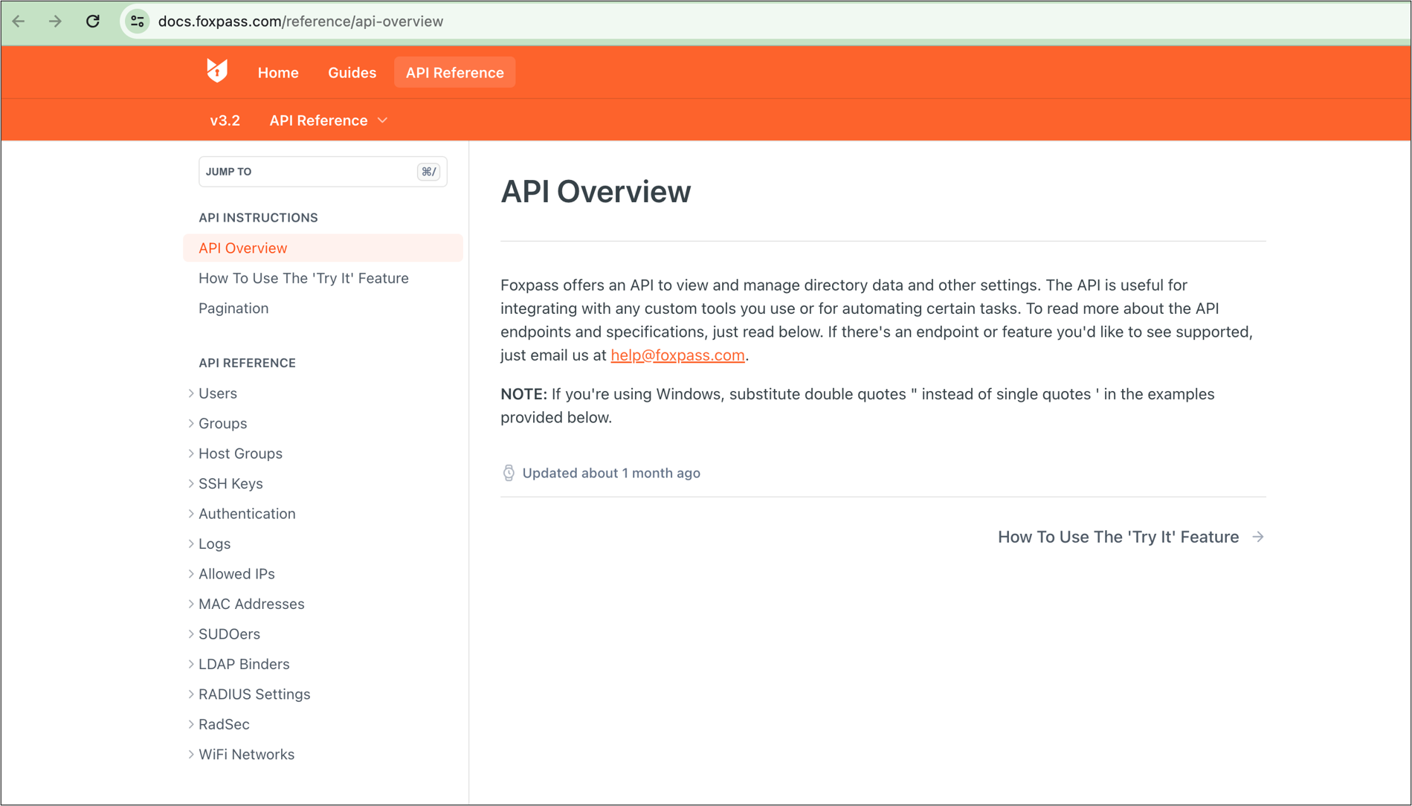
Task: Click the keyboard shortcut badge in Jump To
Action: 428,172
